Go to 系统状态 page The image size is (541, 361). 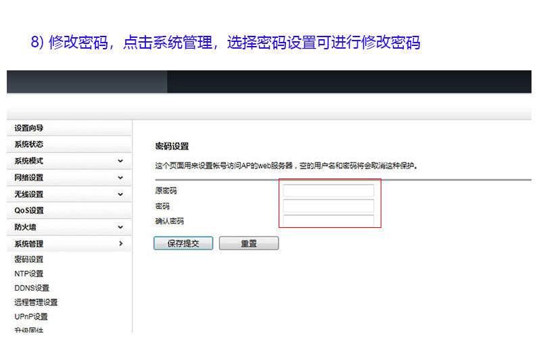(x=29, y=145)
